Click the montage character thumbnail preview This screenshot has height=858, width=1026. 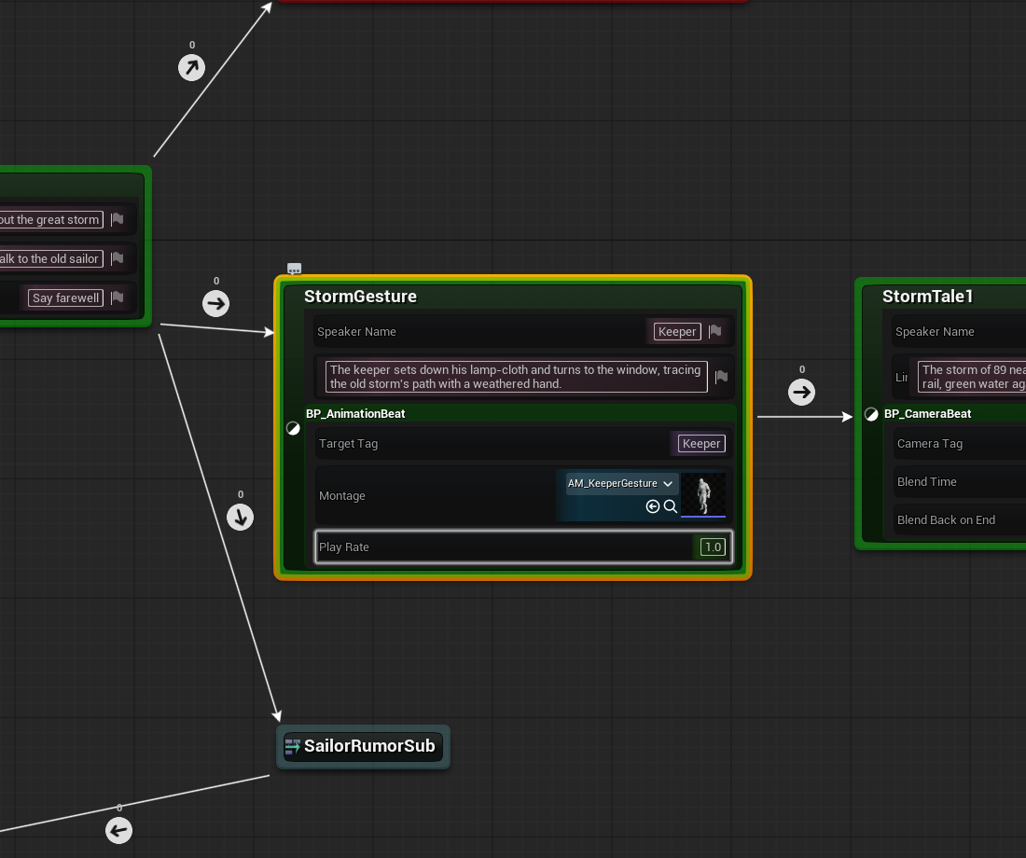point(703,495)
